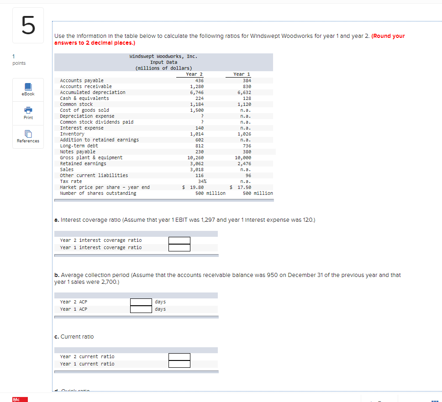
Task: Click the Year 2 ACP days field
Action: pyautogui.click(x=141, y=302)
